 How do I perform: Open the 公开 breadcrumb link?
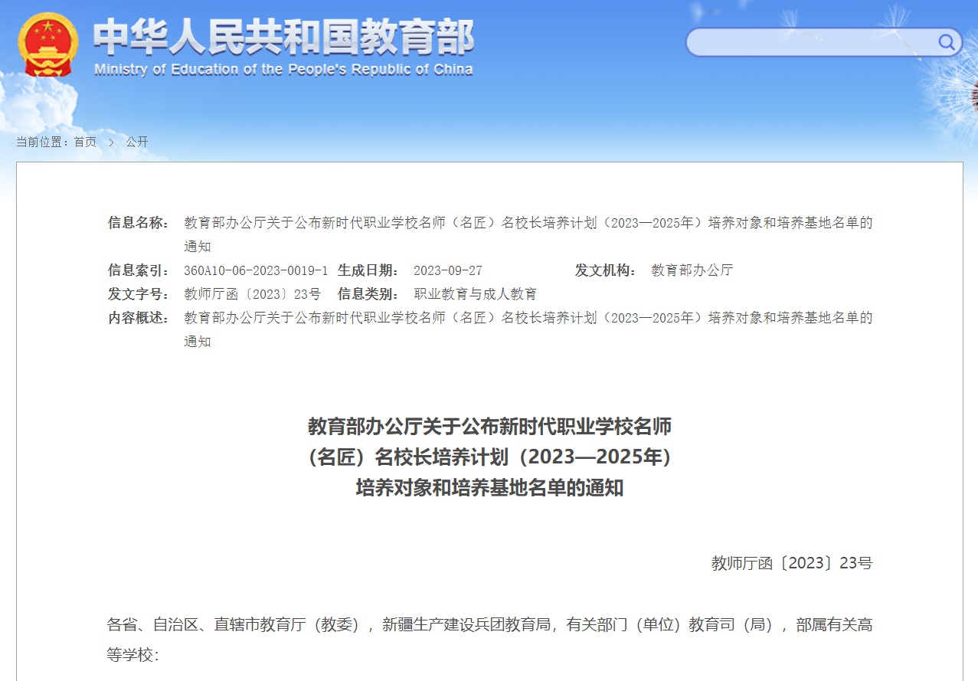pyautogui.click(x=137, y=142)
